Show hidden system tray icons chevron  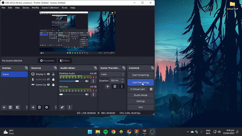tap(188, 132)
